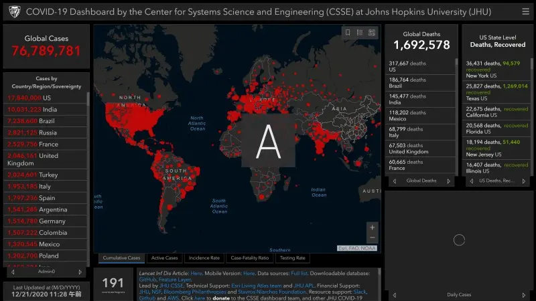Click Florida US state row
This screenshot has height=301, width=536.
click(496, 128)
